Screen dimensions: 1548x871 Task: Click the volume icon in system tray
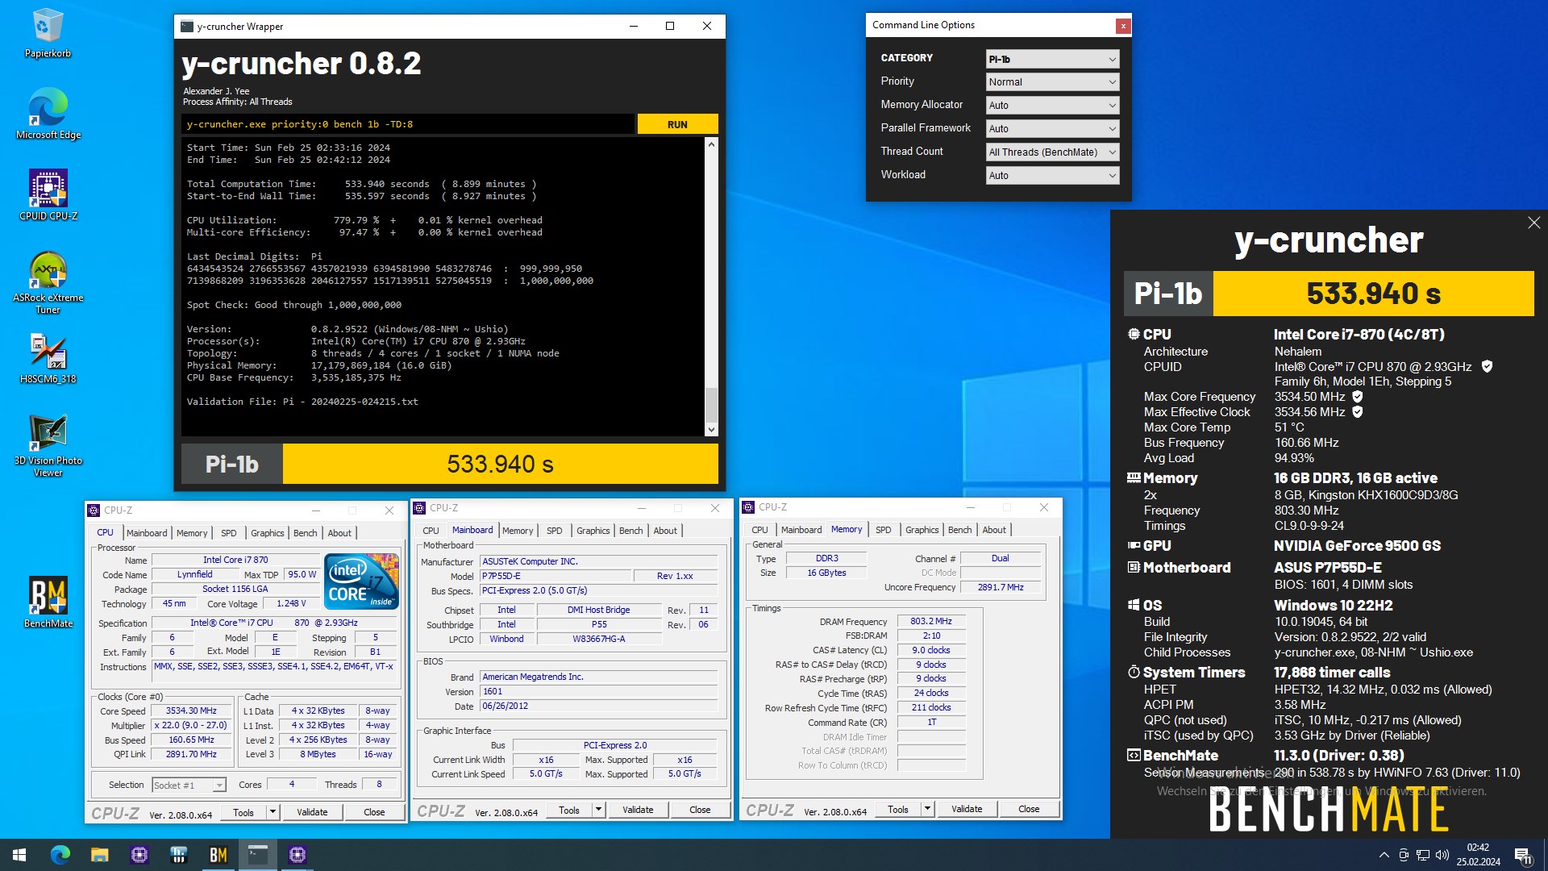pos(1442,855)
